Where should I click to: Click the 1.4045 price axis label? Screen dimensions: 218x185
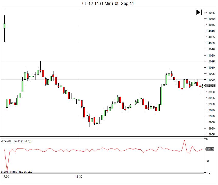point(210,25)
